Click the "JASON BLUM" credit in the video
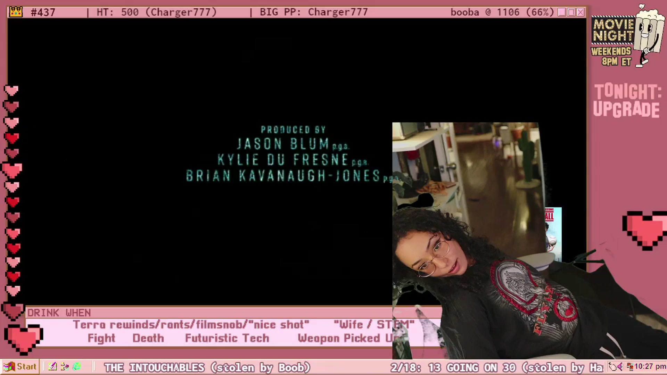Image resolution: width=667 pixels, height=375 pixels. (283, 144)
